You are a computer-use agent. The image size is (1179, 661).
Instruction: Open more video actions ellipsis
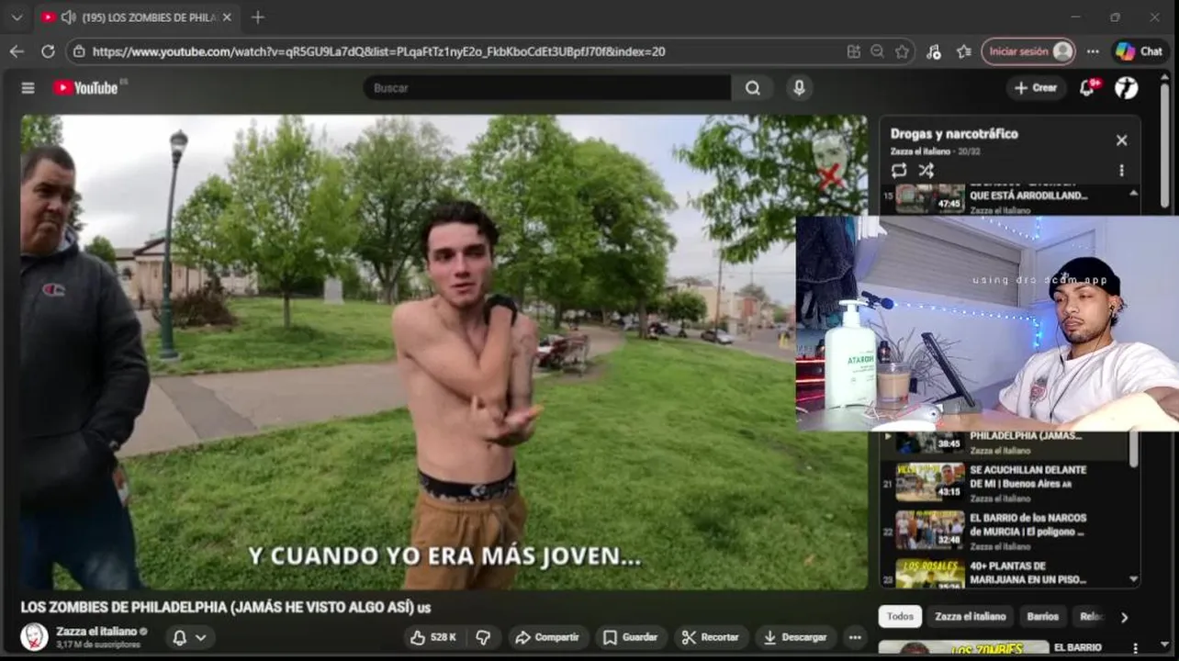click(855, 637)
